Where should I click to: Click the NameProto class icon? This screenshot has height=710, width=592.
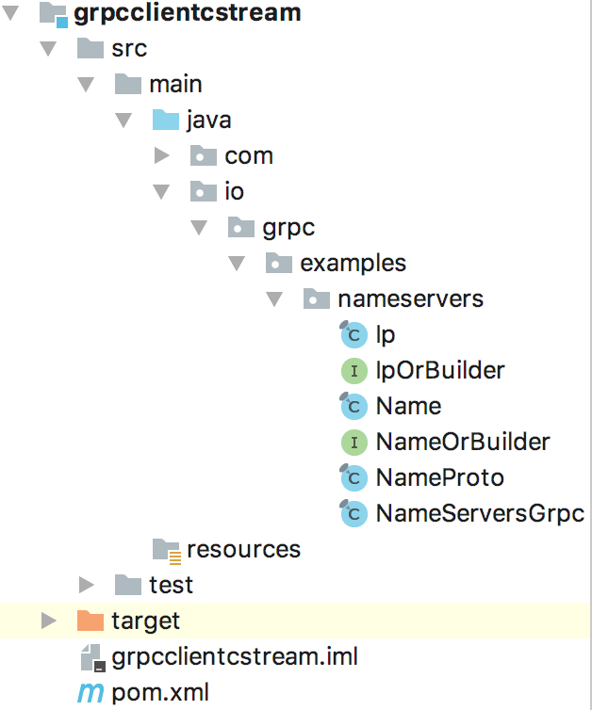(x=353, y=477)
